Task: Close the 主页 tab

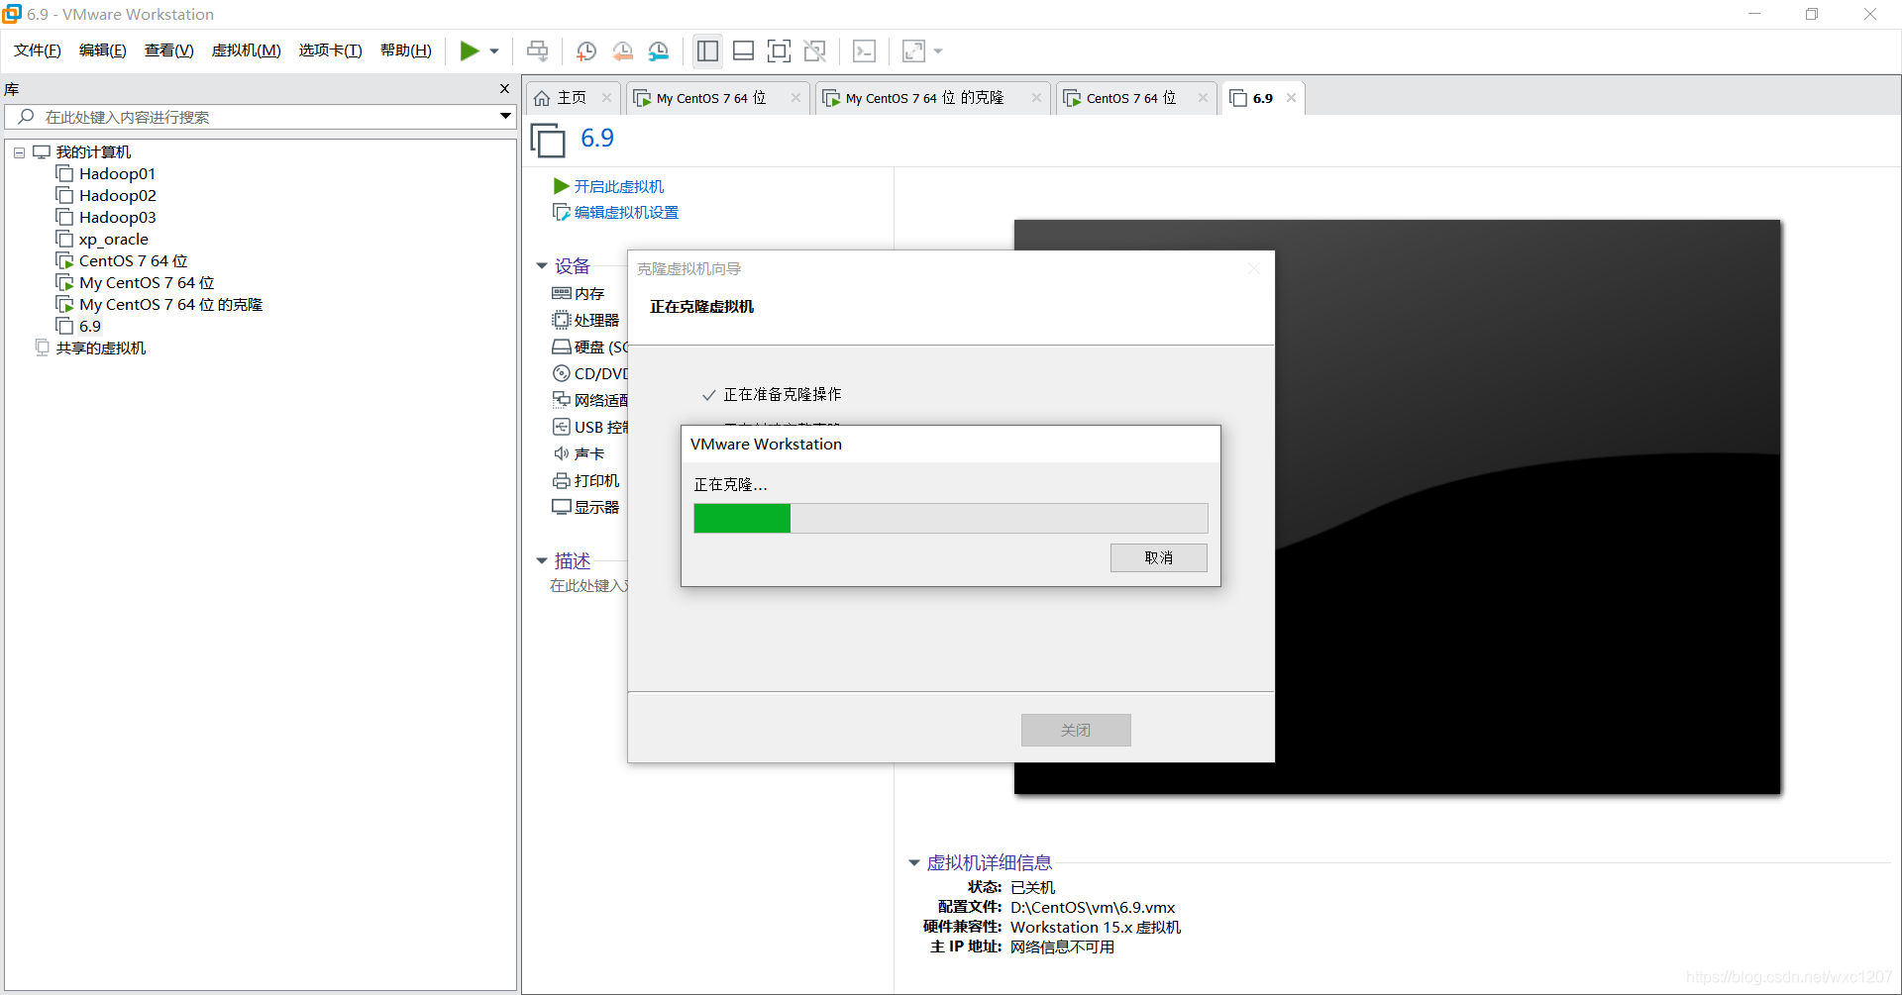Action: [x=606, y=97]
